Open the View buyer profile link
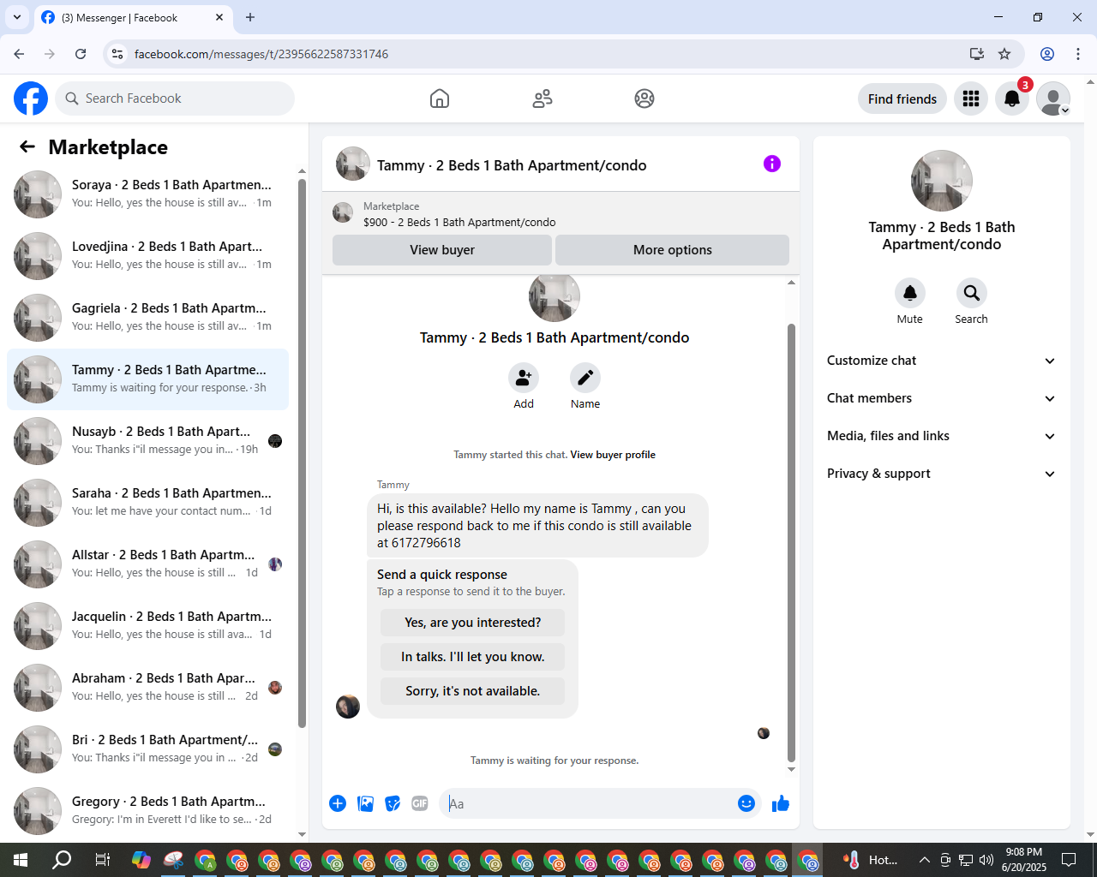This screenshot has height=877, width=1097. point(613,455)
